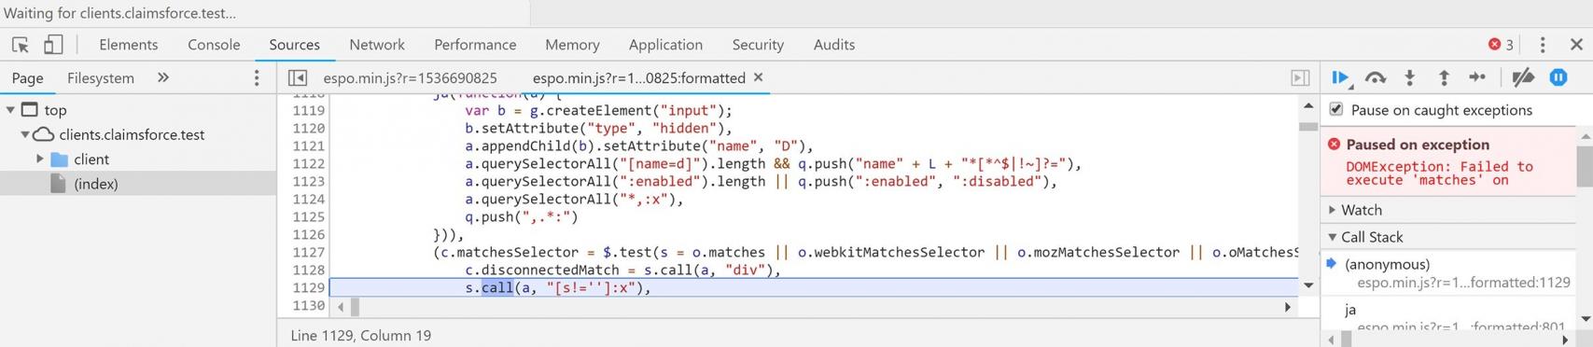Viewport: 1593px width, 347px height.
Task: Close the DevTools panel
Action: [1576, 44]
